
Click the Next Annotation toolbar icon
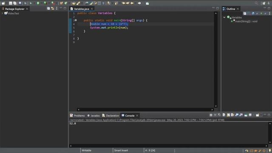[x=109, y=3]
